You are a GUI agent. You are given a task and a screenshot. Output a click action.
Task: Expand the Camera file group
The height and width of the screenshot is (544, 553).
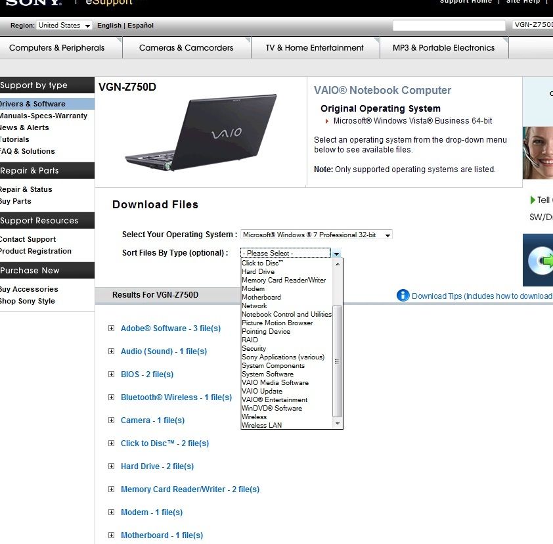111,420
